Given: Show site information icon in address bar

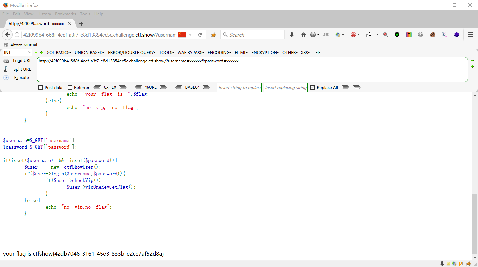Looking at the screenshot, I should coord(17,35).
